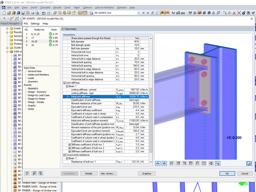Open Design by Load Case page

coord(38,95)
